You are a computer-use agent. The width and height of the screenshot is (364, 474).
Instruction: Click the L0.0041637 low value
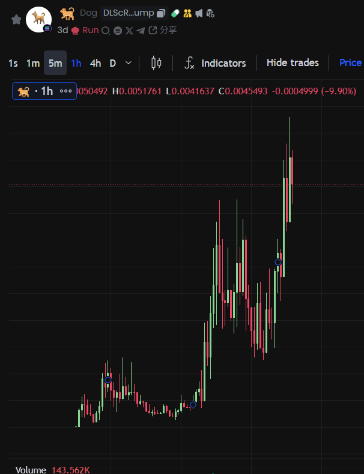(x=190, y=91)
